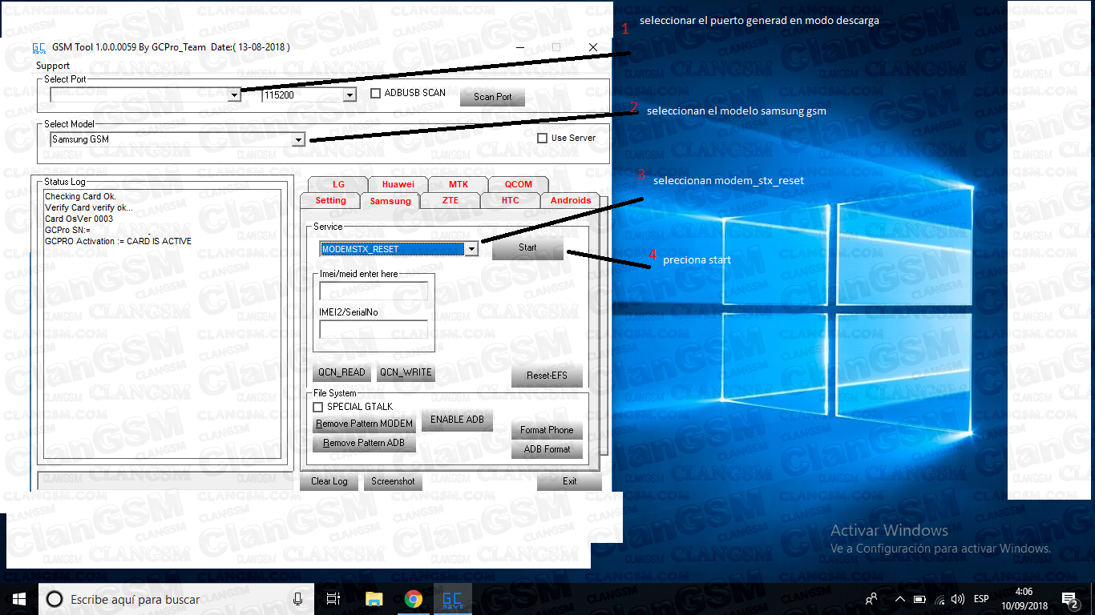Click 'GCPRO Activation := CARD IS ACTIVE' log line
The width and height of the screenshot is (1095, 615).
point(118,241)
